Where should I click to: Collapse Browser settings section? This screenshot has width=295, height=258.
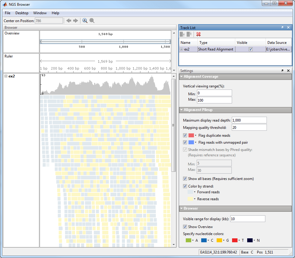click(x=182, y=208)
